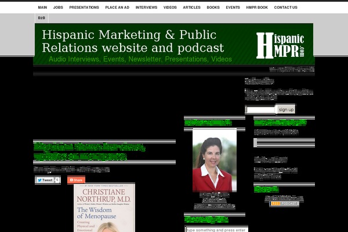Go to the VIDEOS section

[170, 8]
